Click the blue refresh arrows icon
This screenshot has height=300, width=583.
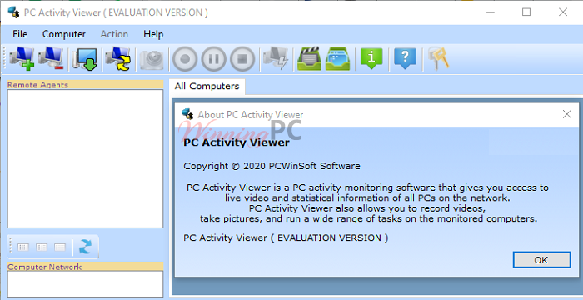tap(85, 247)
